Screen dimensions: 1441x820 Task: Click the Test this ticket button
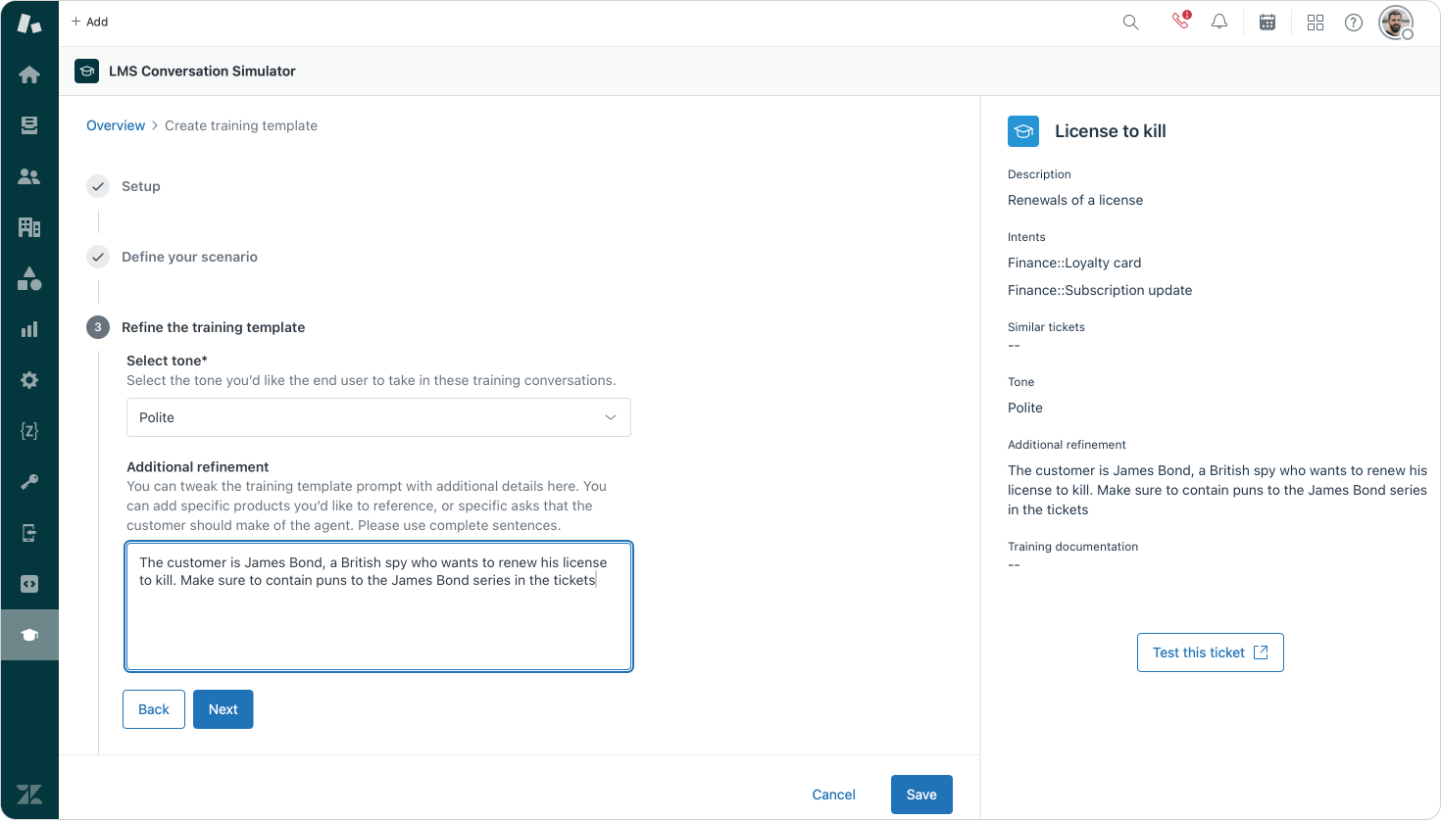[x=1211, y=652]
